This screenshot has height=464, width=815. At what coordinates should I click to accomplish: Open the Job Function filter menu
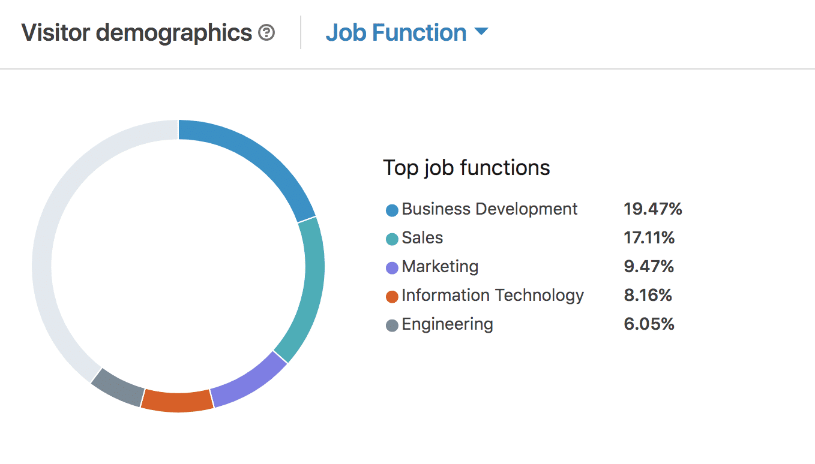point(396,33)
